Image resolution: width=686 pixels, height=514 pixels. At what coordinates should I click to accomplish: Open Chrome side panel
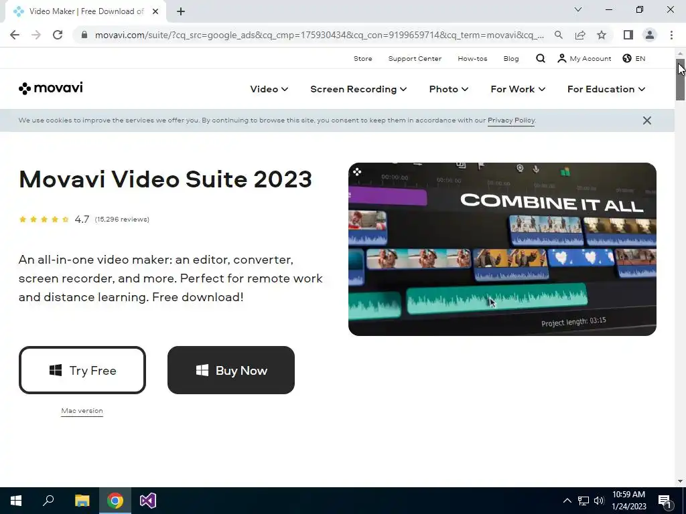click(x=628, y=35)
